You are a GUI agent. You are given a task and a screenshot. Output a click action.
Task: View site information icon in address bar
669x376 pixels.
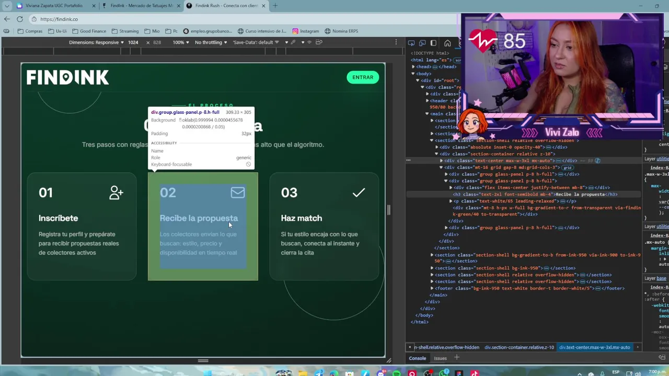point(34,19)
